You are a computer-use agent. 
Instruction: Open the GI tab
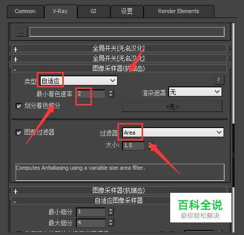[93, 12]
